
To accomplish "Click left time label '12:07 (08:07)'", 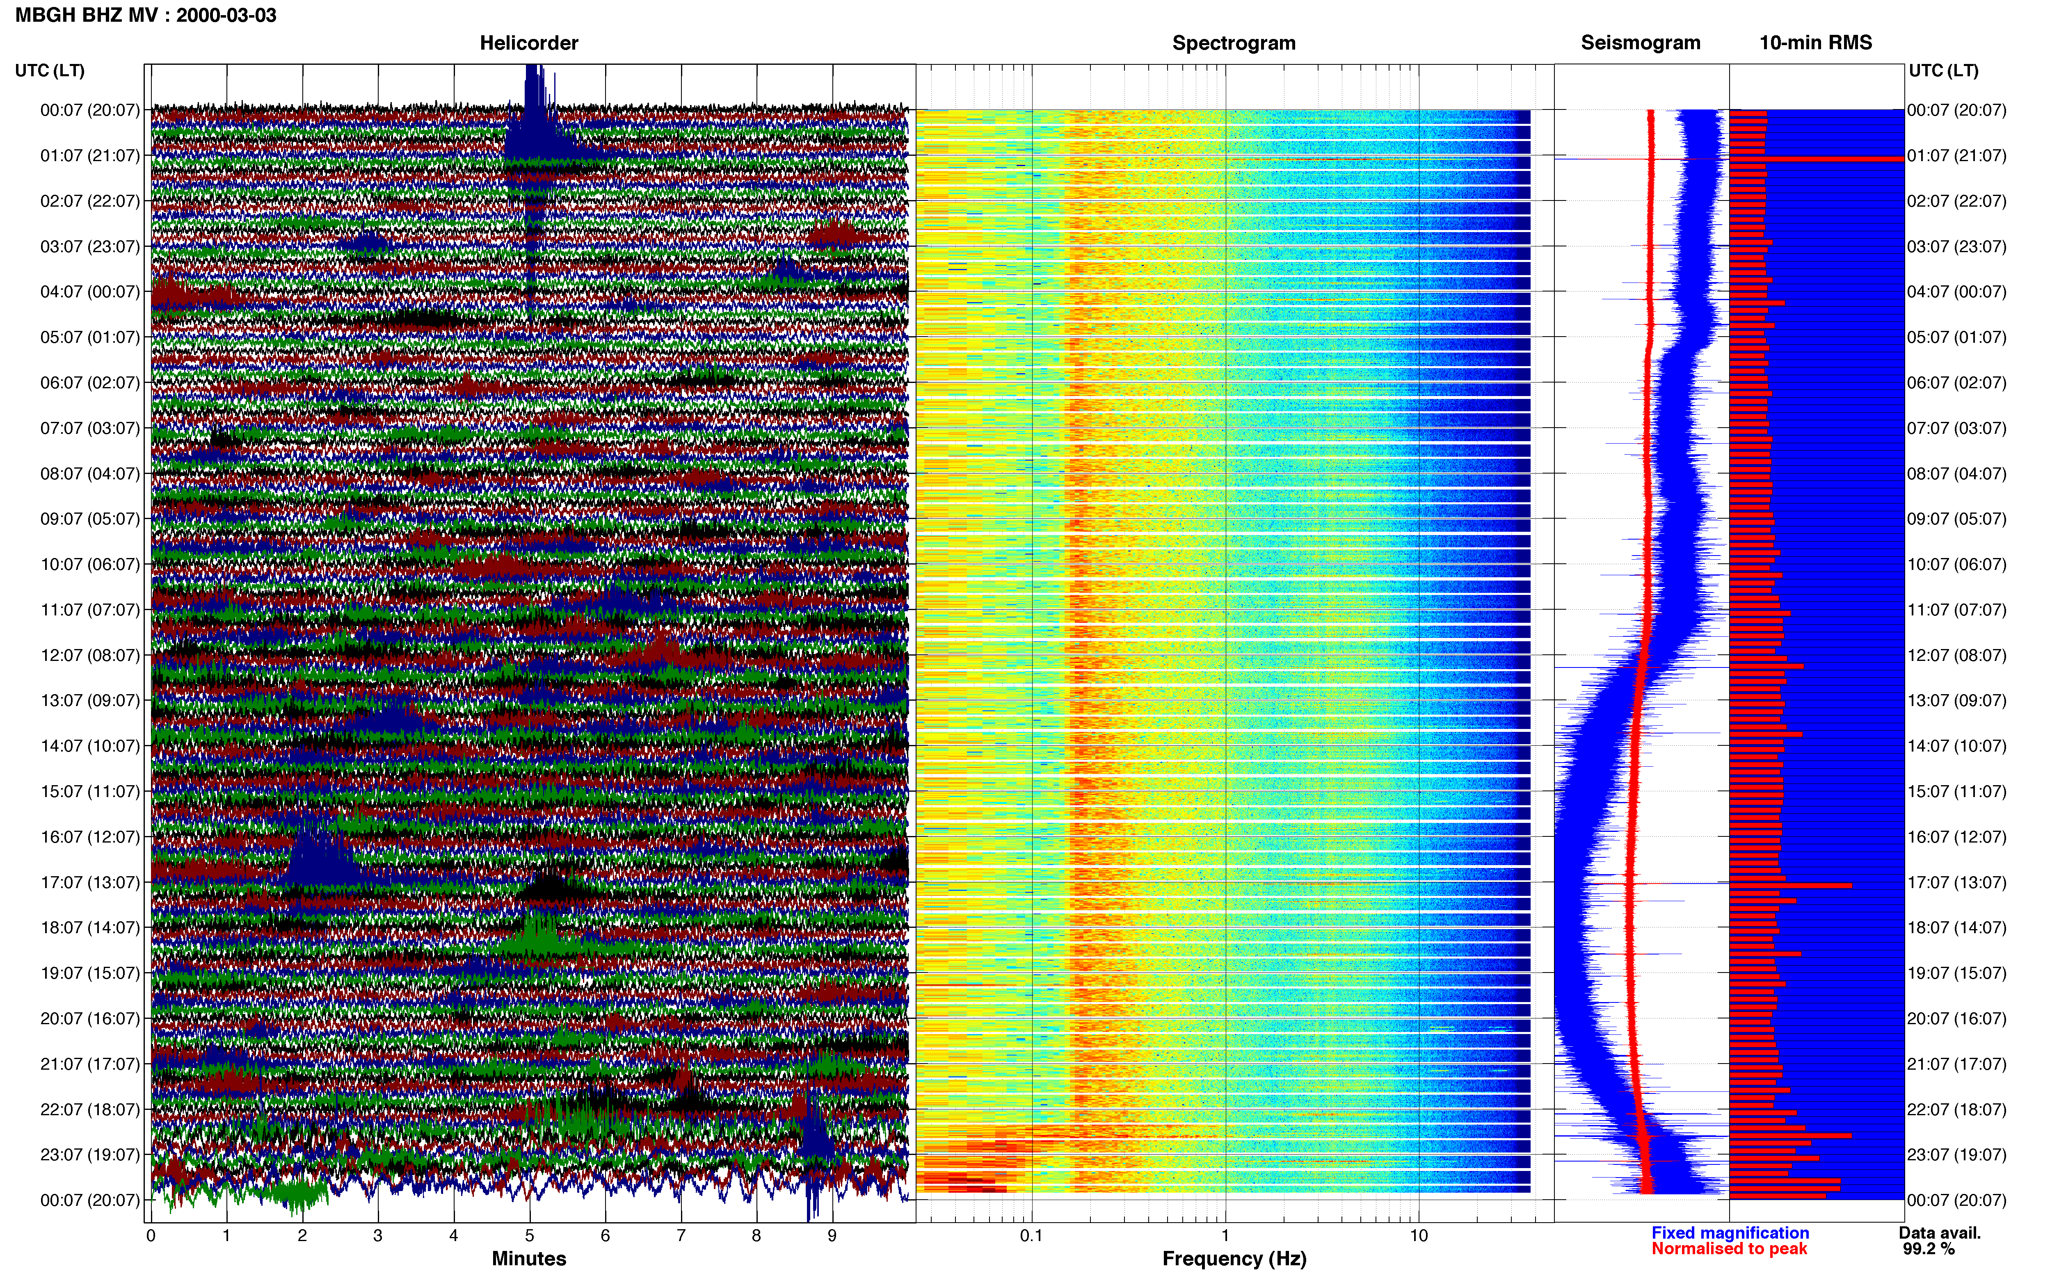I will coord(90,656).
